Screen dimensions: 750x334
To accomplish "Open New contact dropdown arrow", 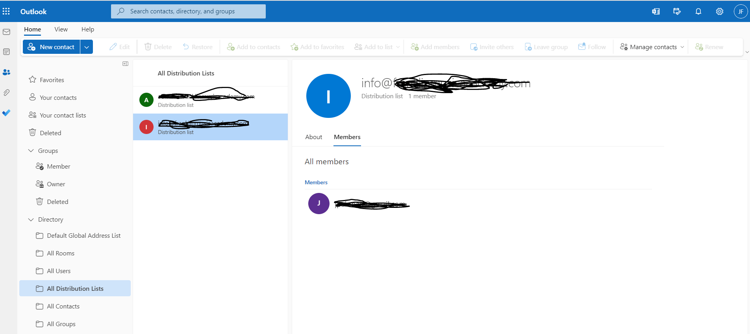I will pos(87,47).
